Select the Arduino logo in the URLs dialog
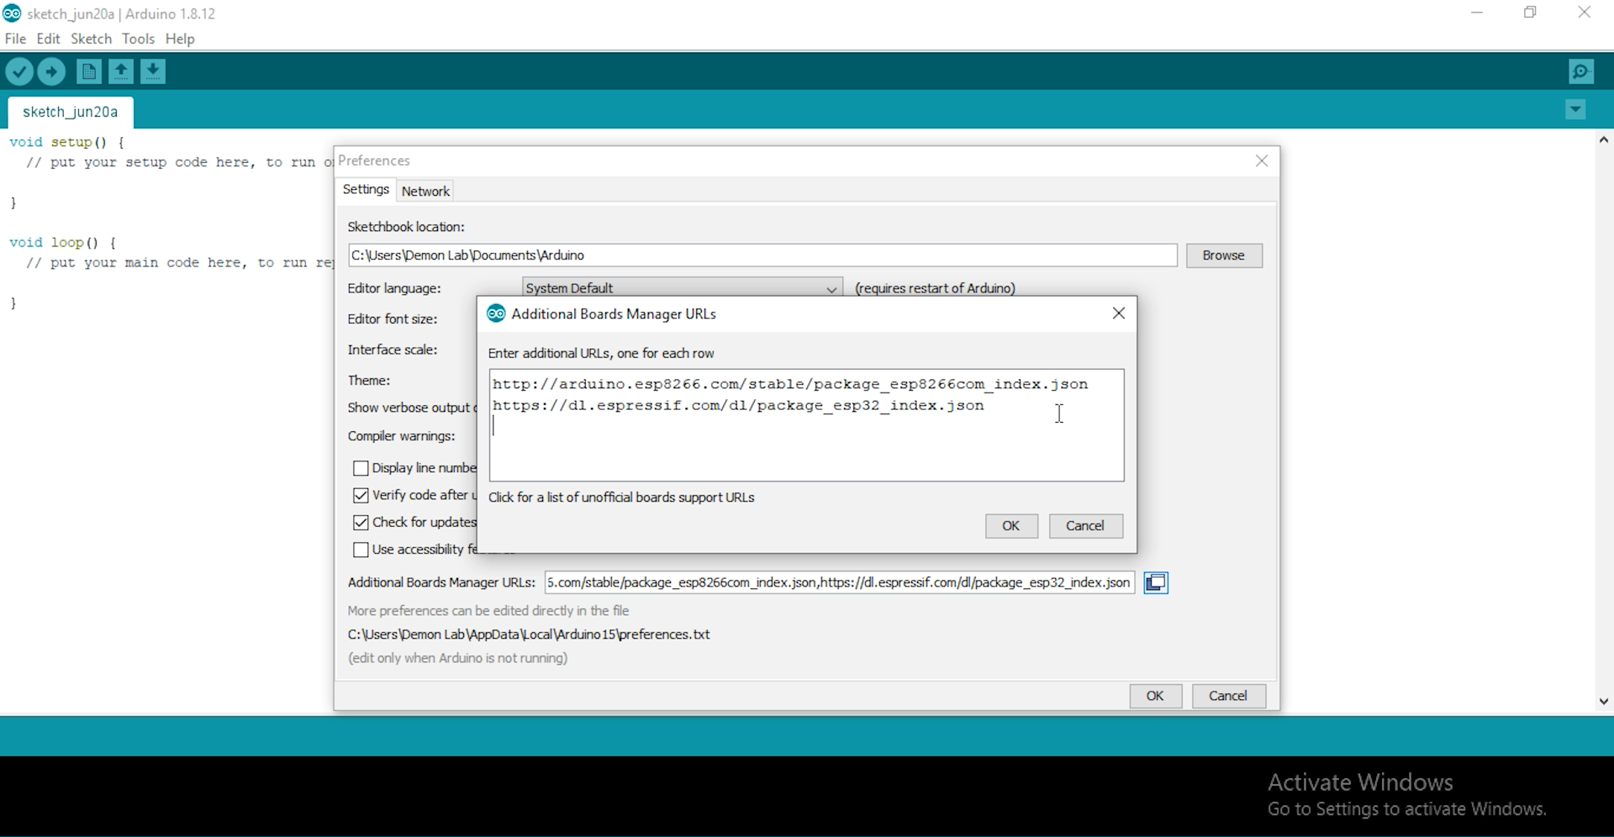The height and width of the screenshot is (837, 1614). pos(496,313)
